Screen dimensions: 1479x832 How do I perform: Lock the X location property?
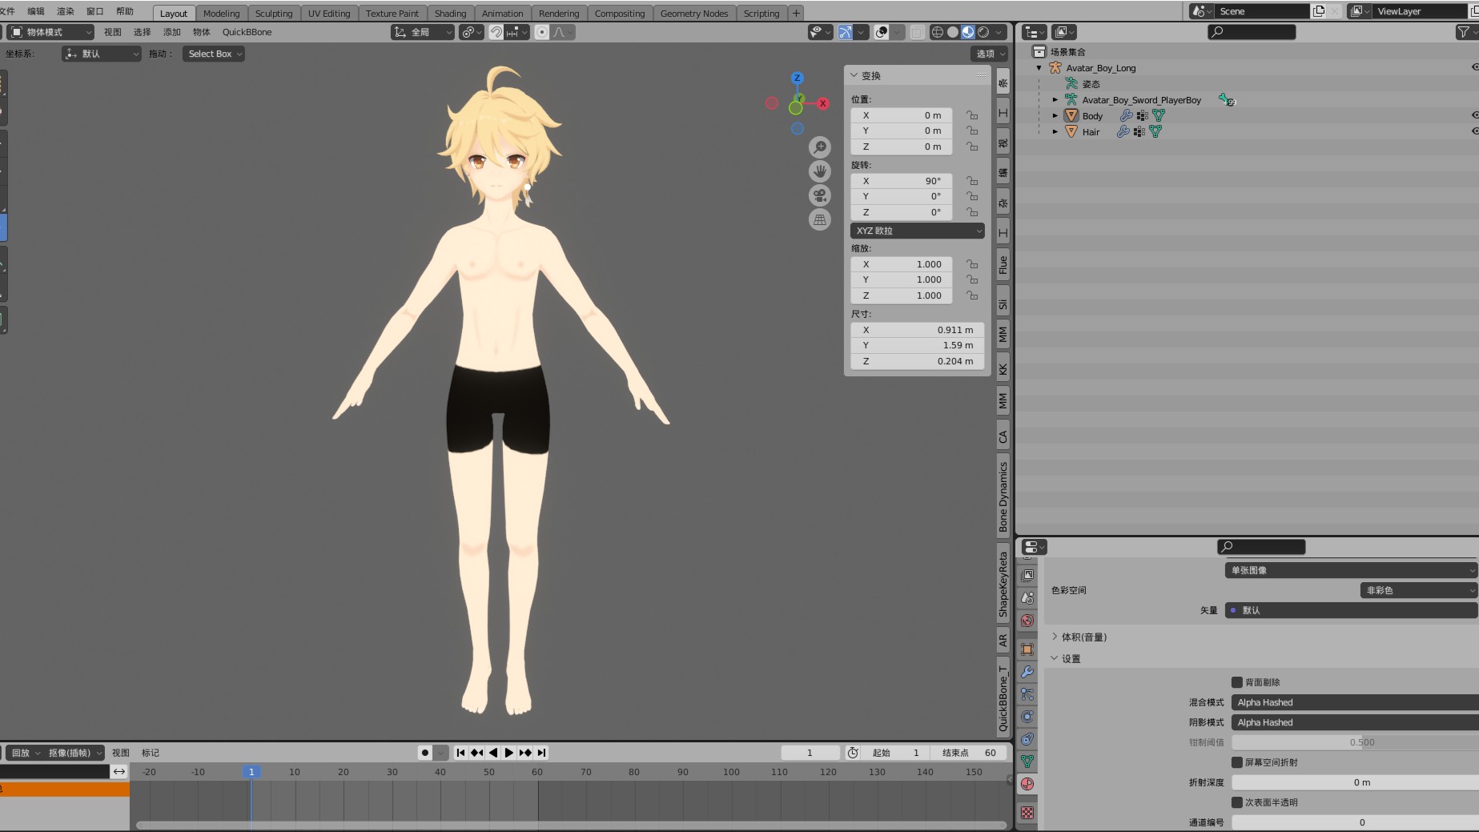coord(972,115)
